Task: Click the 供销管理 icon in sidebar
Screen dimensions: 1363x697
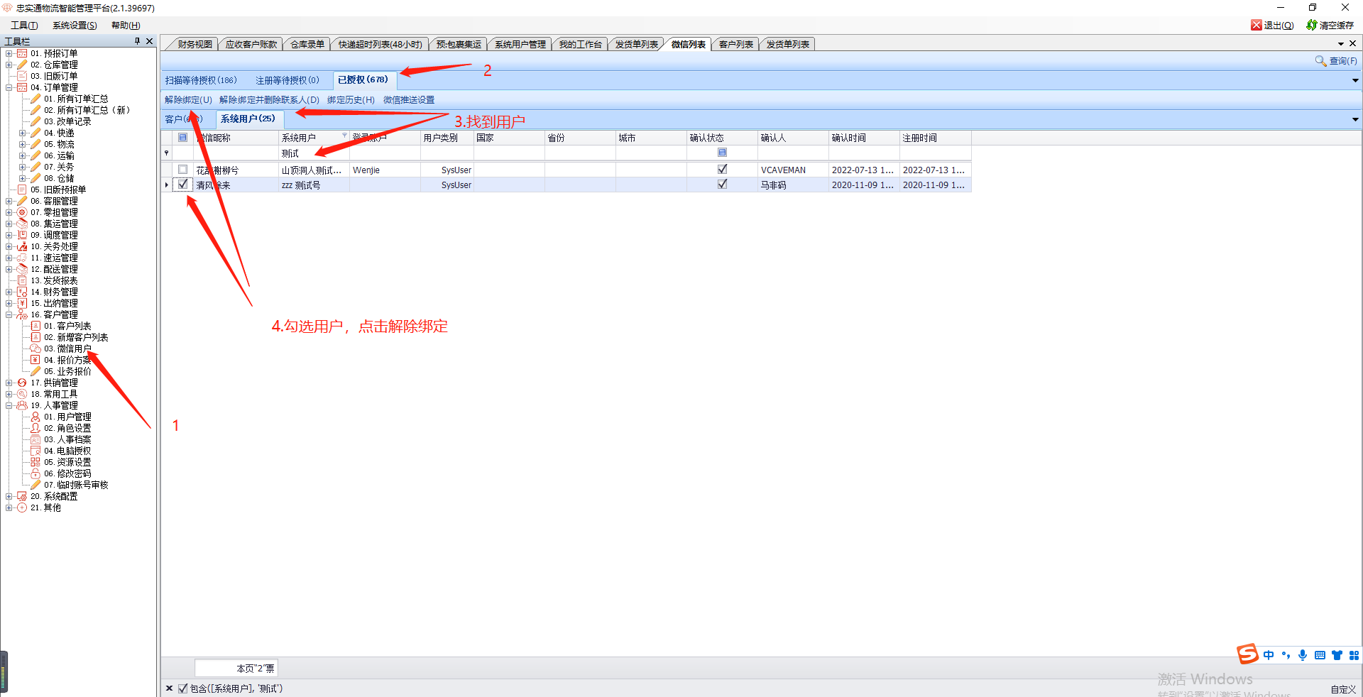Action: [x=22, y=383]
